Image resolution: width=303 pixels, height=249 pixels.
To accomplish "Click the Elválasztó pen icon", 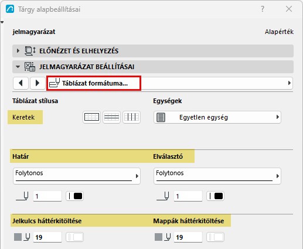I will (163, 196).
